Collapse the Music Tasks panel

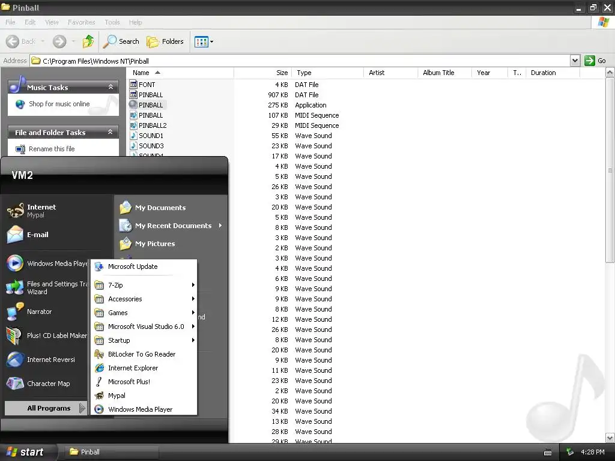111,87
